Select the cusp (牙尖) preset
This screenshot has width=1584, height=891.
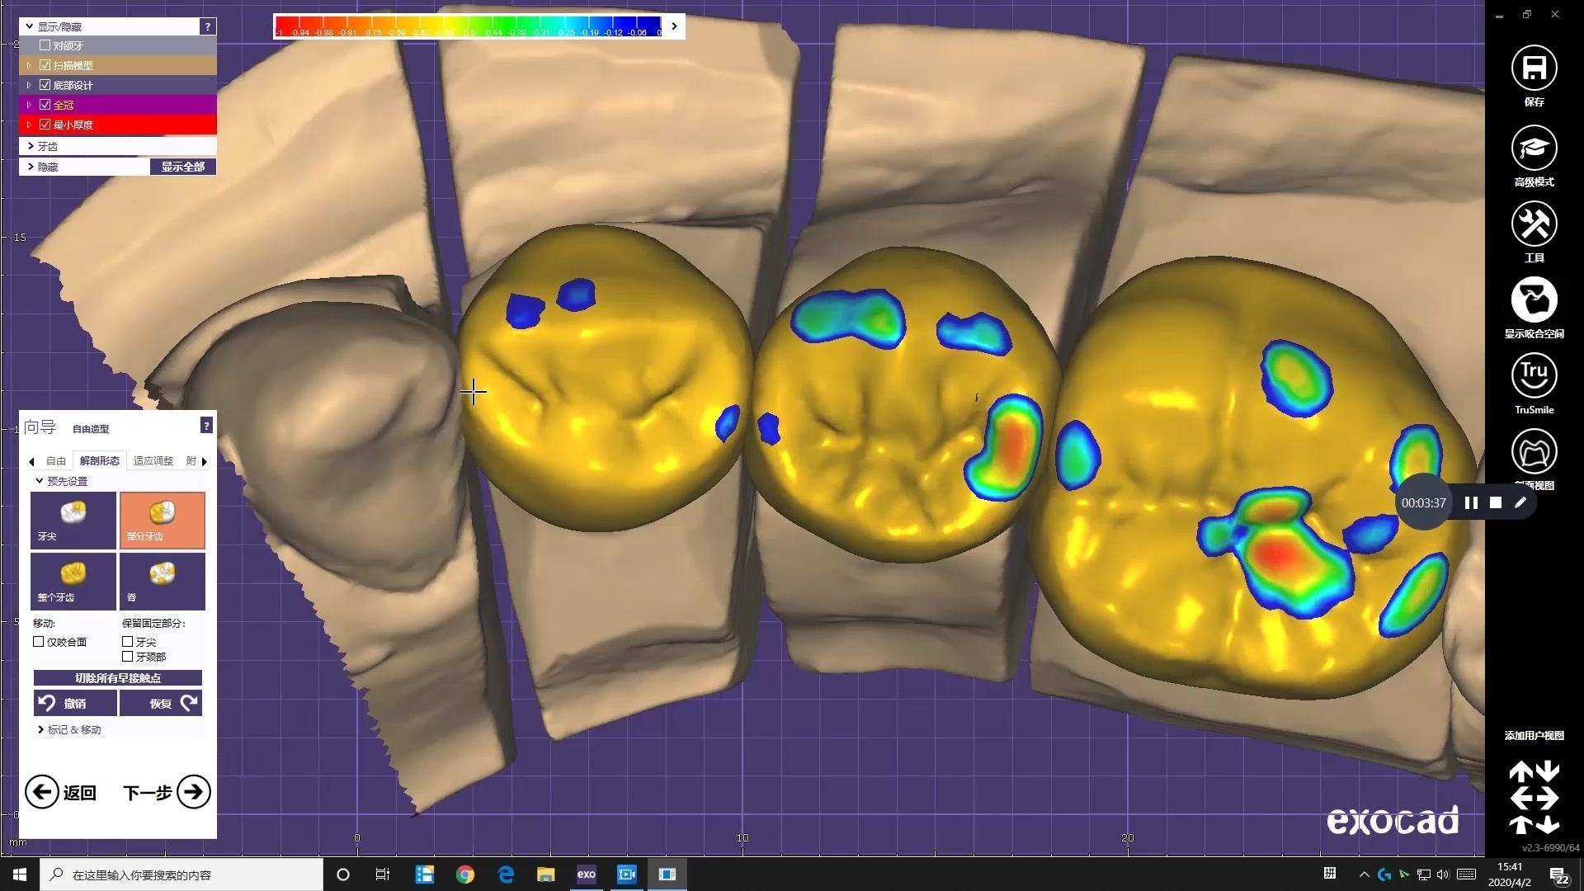point(73,520)
